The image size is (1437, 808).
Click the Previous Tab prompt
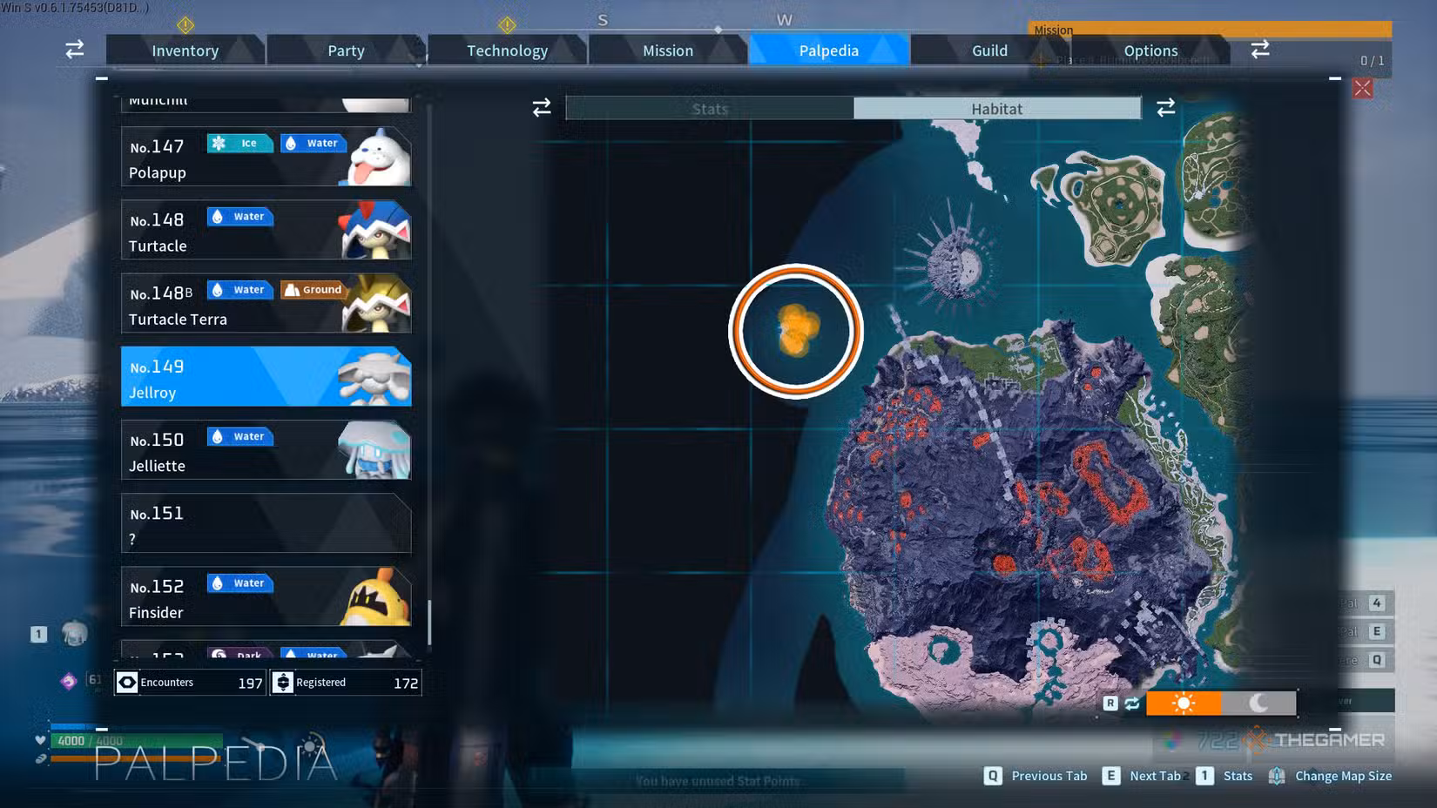click(1036, 776)
